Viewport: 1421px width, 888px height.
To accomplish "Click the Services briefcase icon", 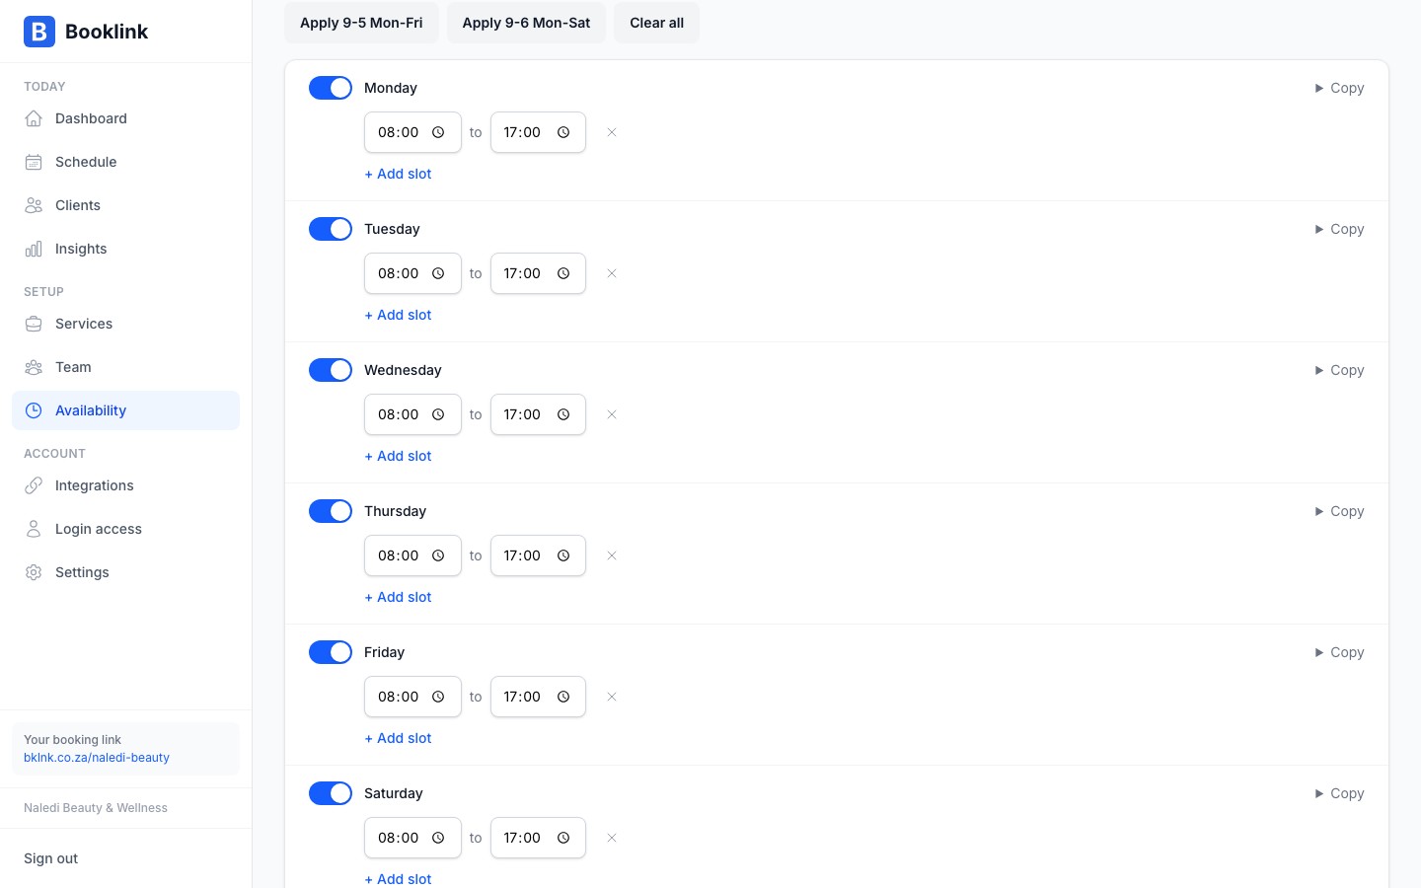I will 34,324.
